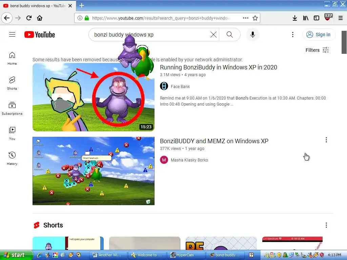Open the Shorts section three-dot menu
This screenshot has height=260, width=347.
pos(326,225)
